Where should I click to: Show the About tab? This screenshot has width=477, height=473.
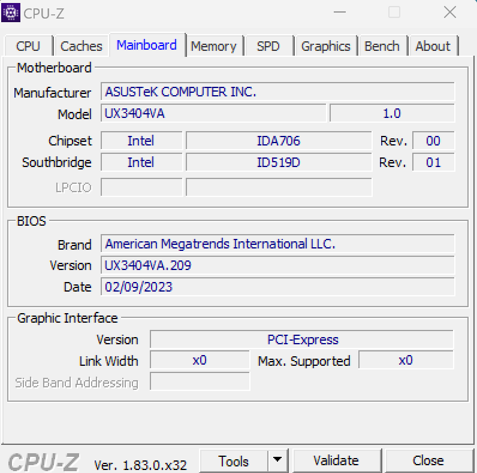click(433, 46)
